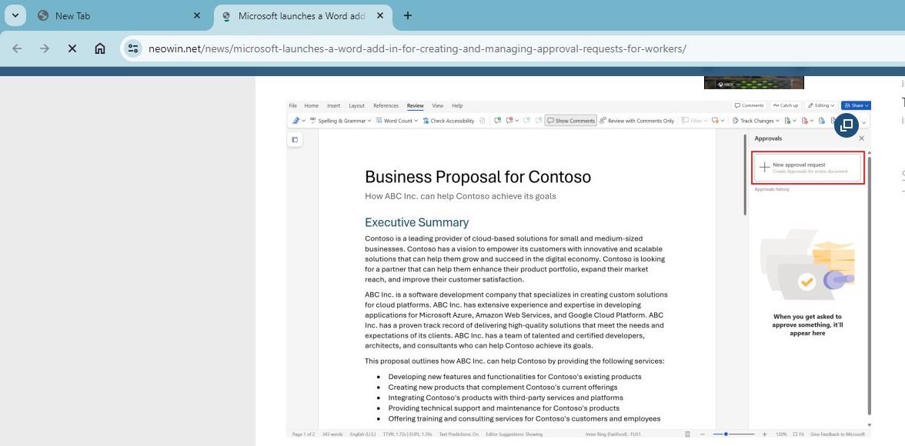This screenshot has width=905, height=446.
Task: Click the browser home icon
Action: tap(100, 48)
